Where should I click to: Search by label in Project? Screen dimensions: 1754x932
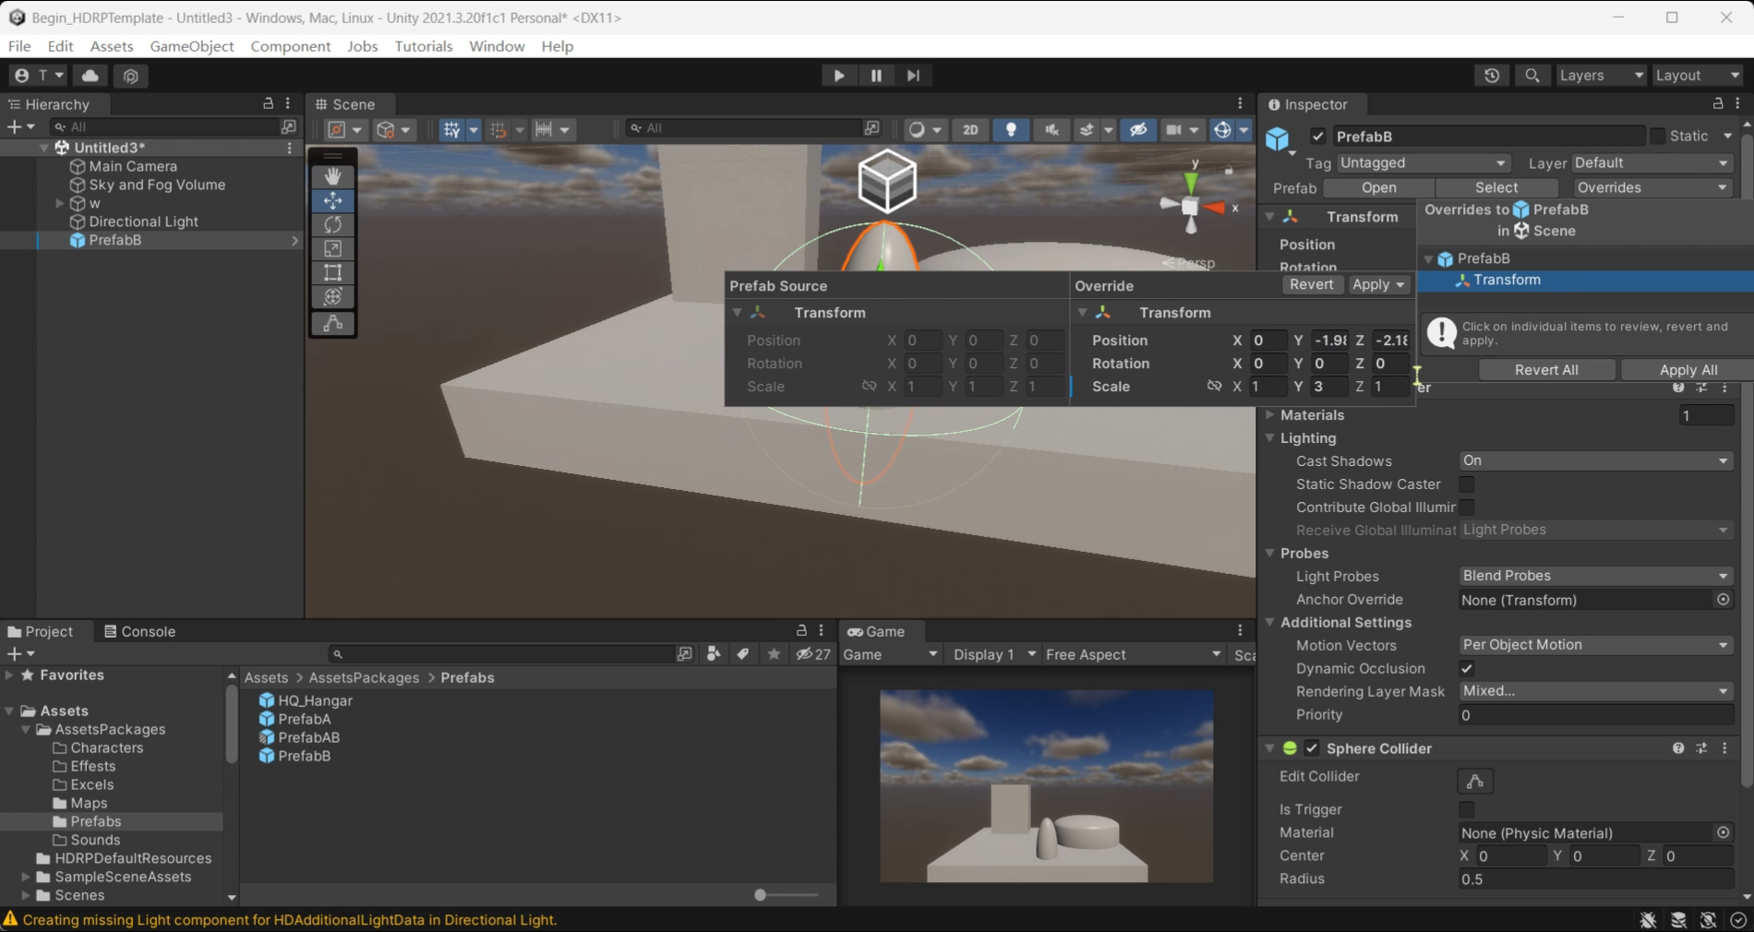743,654
